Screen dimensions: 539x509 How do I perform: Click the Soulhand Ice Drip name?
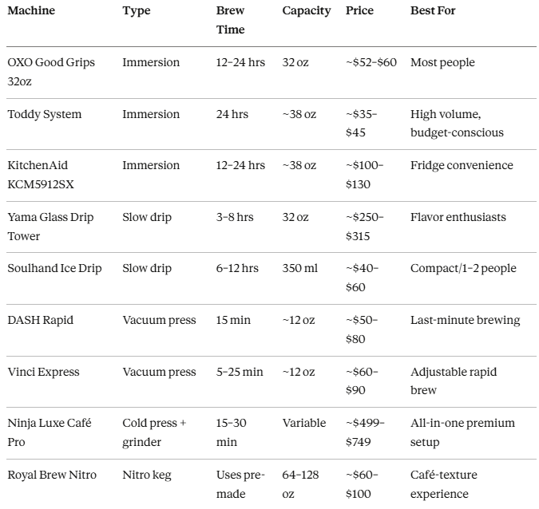54,268
